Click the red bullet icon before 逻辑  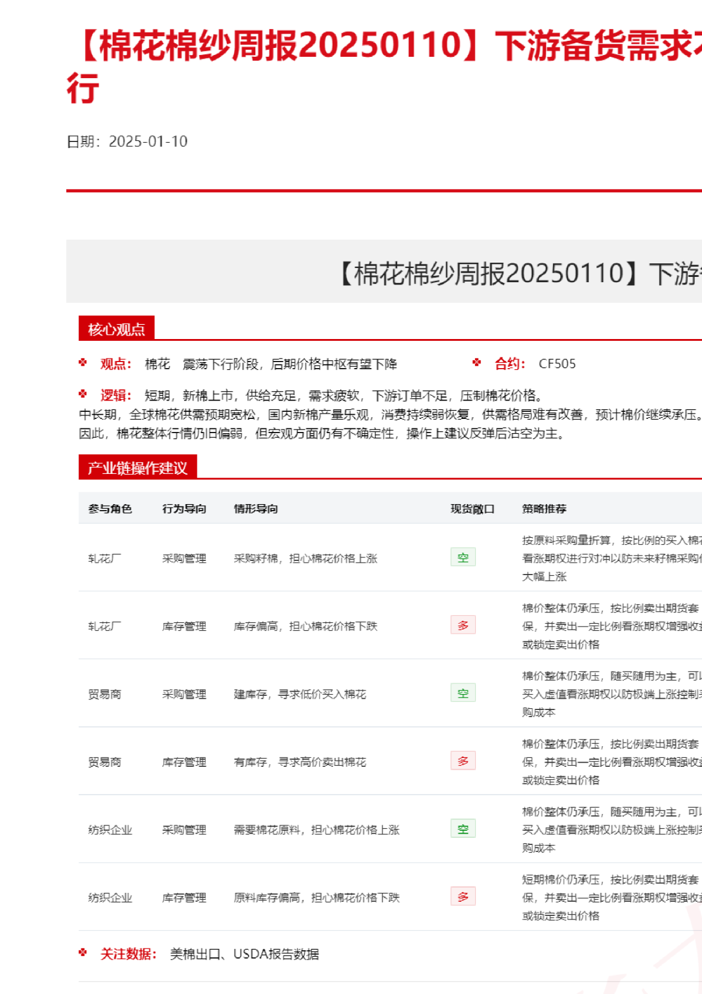click(83, 394)
